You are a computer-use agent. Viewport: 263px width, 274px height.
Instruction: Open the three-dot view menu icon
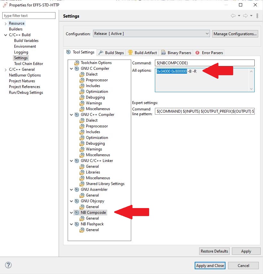pos(257,16)
